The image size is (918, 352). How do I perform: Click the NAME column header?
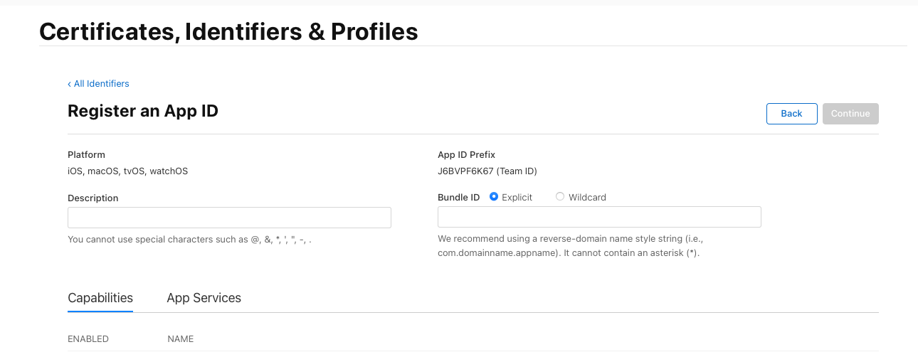click(x=180, y=339)
